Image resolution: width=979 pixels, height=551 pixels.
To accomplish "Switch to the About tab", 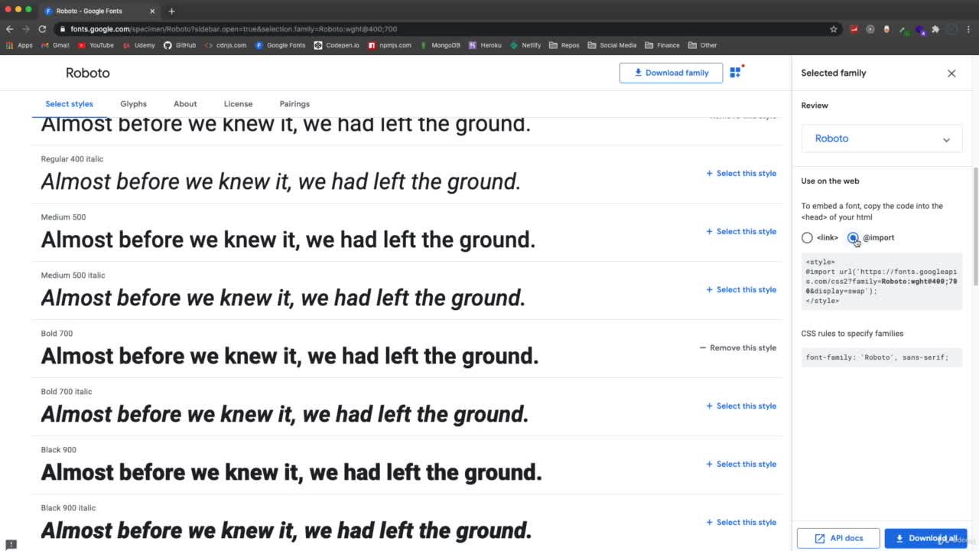I will pos(185,104).
